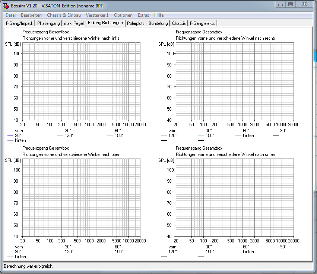This screenshot has height=274, width=317.
Task: Switch to the Bündelung tab
Action: [158, 23]
